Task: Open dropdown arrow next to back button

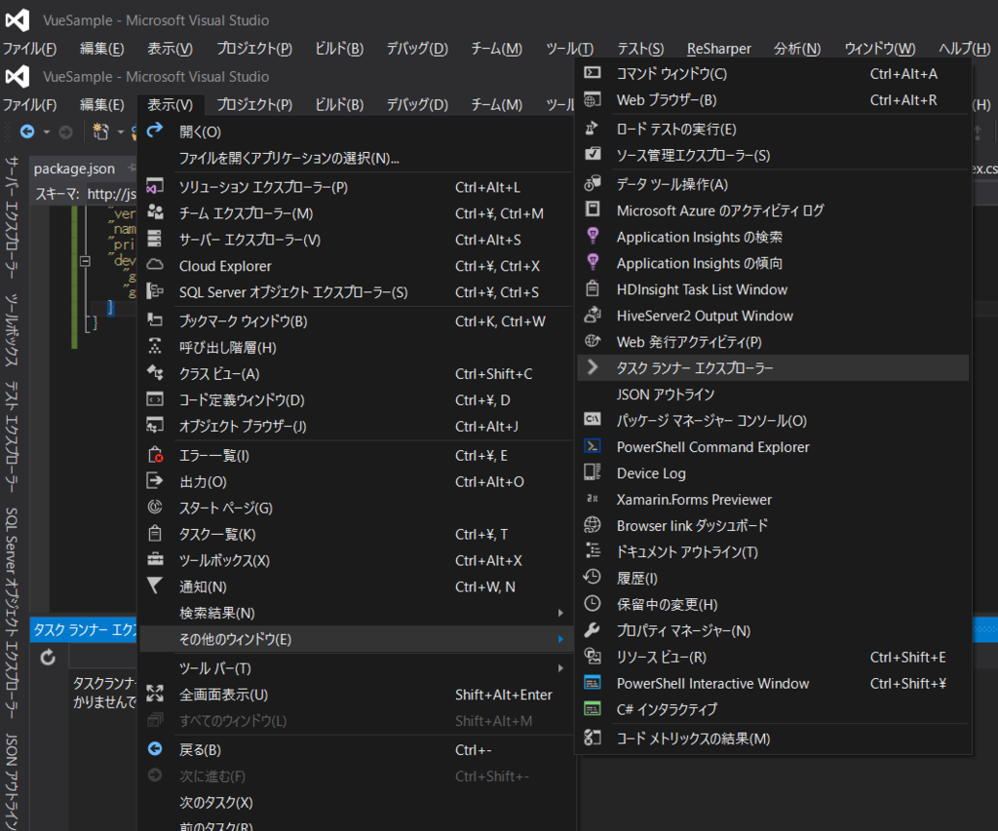Action: 47,132
